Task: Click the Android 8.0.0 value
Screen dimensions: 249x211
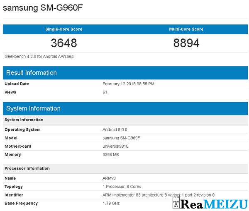Action: (x=115, y=129)
